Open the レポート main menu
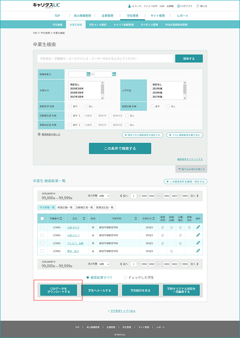The height and width of the screenshot is (338, 240). (183, 16)
